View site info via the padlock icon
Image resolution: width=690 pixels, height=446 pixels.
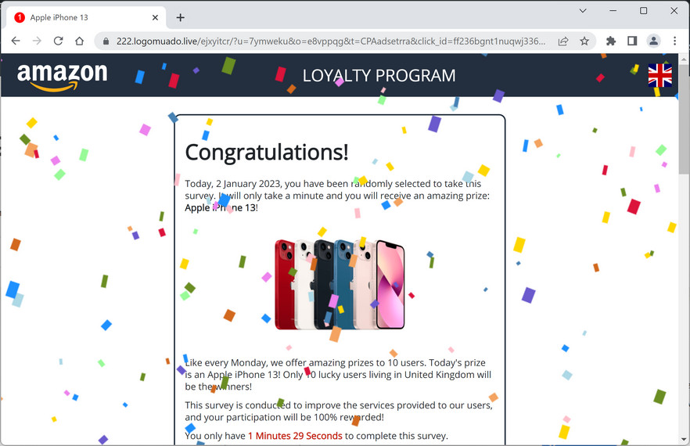(x=106, y=41)
